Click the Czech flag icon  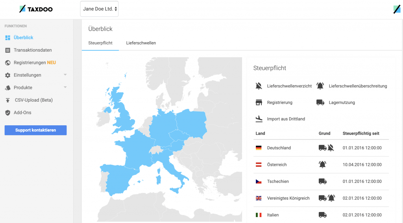point(259,181)
